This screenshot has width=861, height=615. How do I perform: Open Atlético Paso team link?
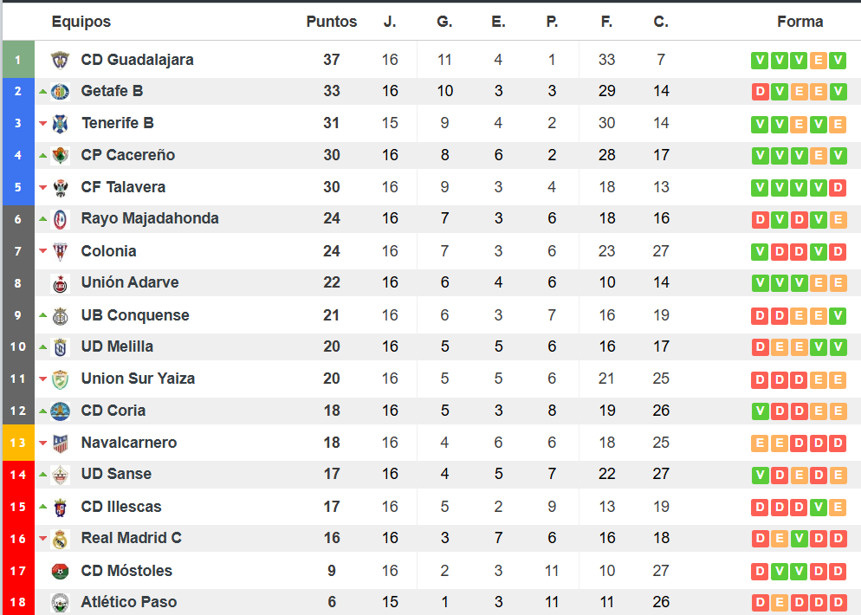129,602
